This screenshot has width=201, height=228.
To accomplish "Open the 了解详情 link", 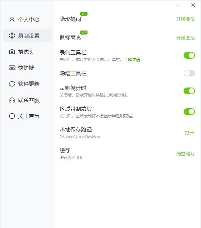I will click(x=132, y=60).
